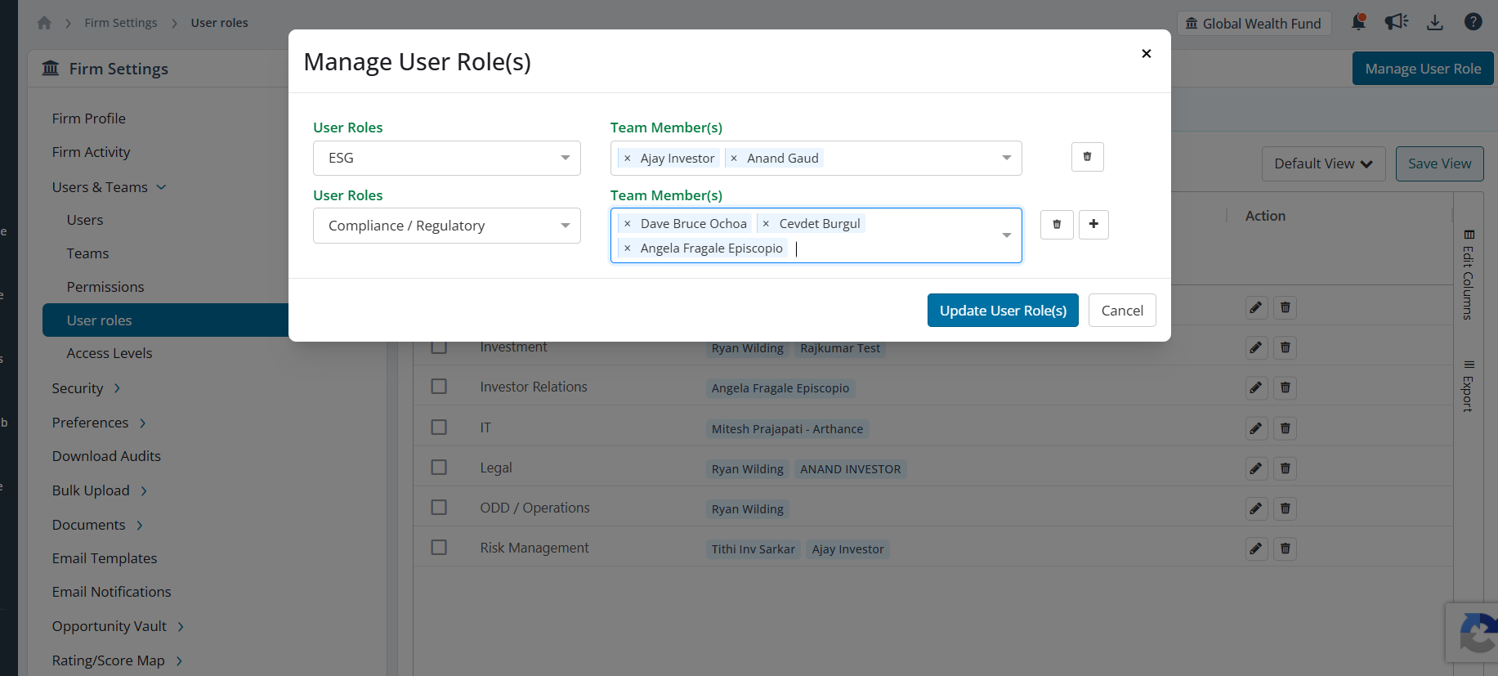
Task: Expand the Opportunity Vault menu
Action: point(118,626)
